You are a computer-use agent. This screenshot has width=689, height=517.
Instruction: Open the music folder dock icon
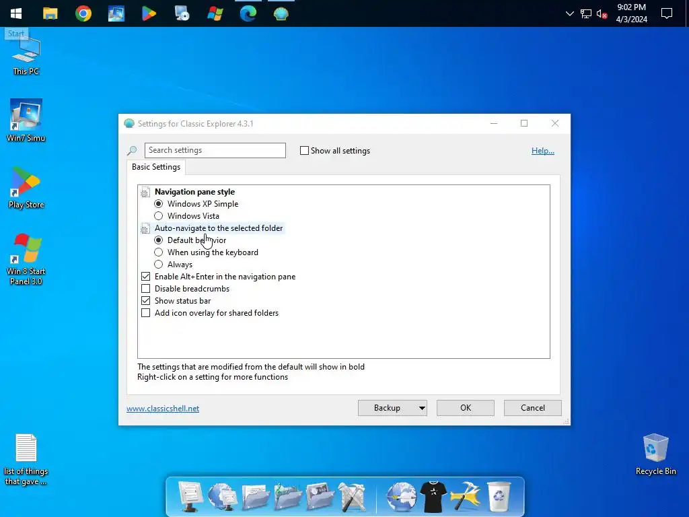288,497
